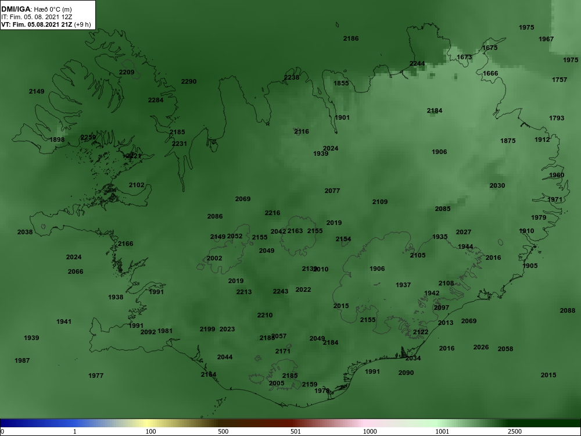The height and width of the screenshot is (436, 581).
Task: Click the 1675 freezing level value
Action: [x=490, y=48]
